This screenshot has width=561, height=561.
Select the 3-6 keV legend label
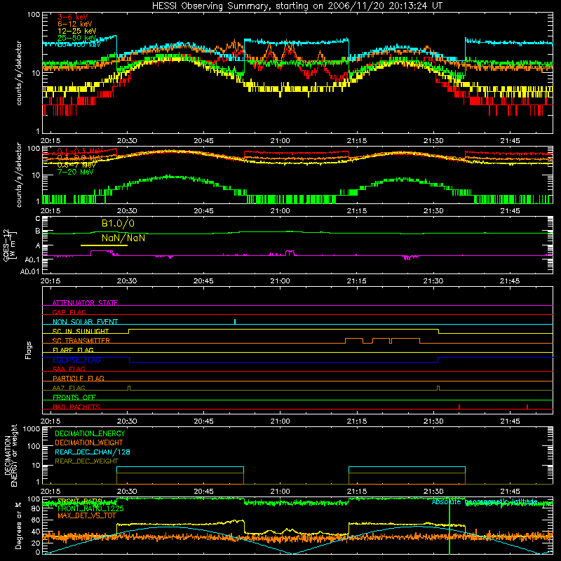73,17
